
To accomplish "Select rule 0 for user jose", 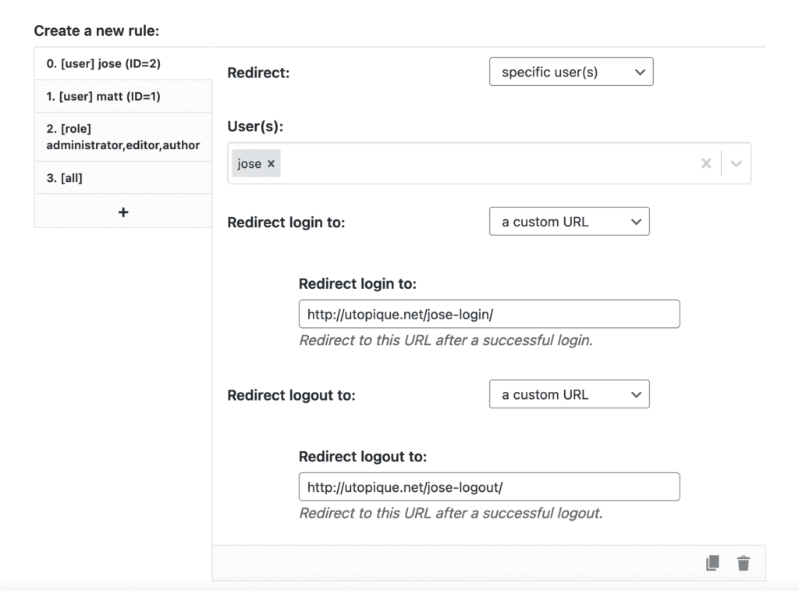I will click(123, 63).
